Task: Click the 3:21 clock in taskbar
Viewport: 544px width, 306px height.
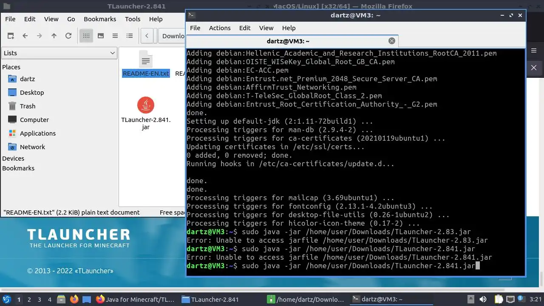Action: (x=535, y=299)
